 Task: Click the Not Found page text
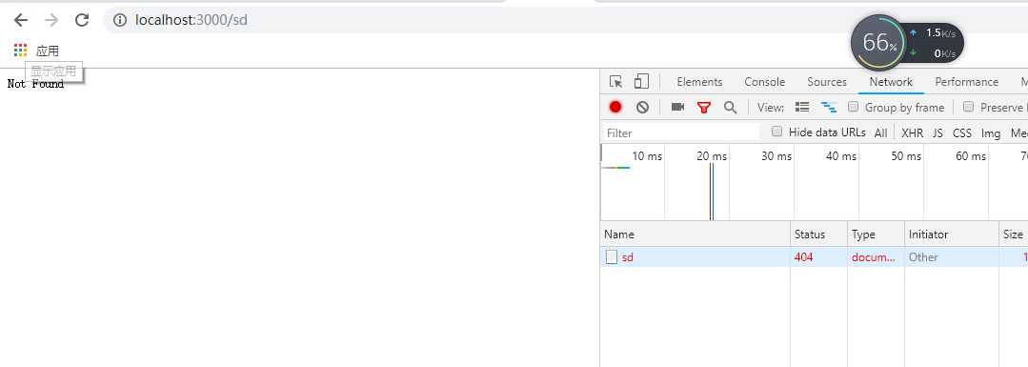[x=35, y=84]
